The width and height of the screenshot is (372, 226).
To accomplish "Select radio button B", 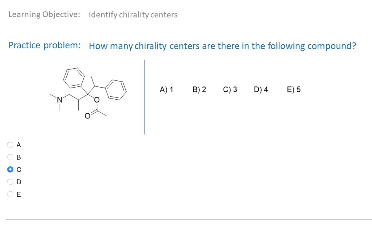I will 10,157.
